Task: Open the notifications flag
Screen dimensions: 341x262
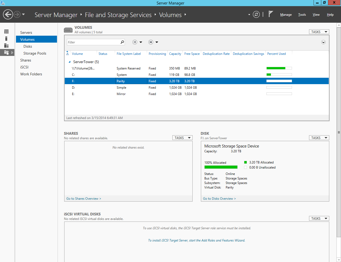Action: tap(271, 14)
